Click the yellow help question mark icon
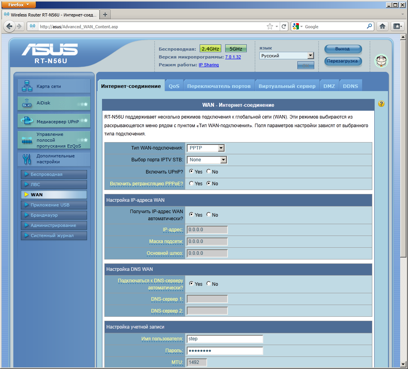This screenshot has height=369, width=408. pyautogui.click(x=381, y=104)
